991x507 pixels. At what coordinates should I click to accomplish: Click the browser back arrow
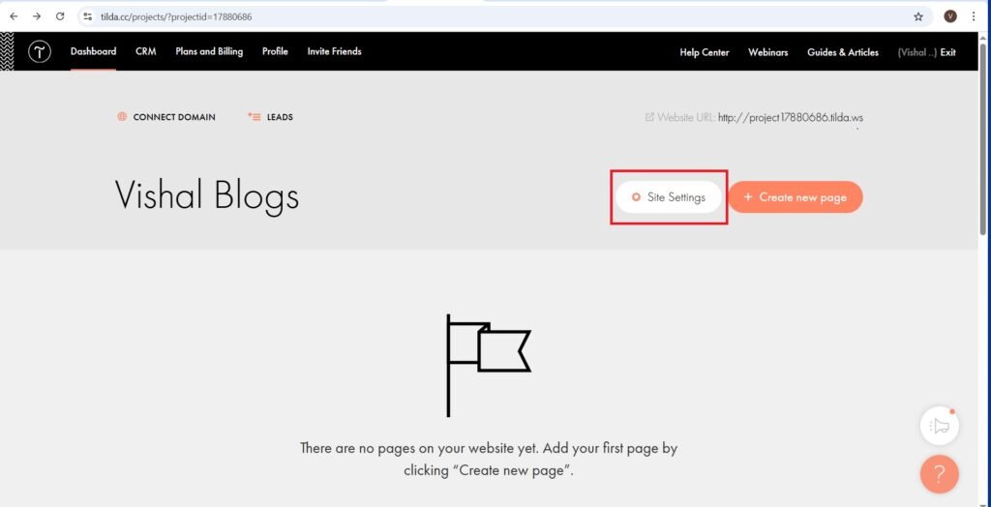coord(14,16)
